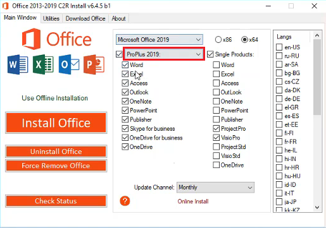This screenshot has height=228, width=326.
Task: Click the Langs list scrollbar thumb
Action: pyautogui.click(x=317, y=77)
